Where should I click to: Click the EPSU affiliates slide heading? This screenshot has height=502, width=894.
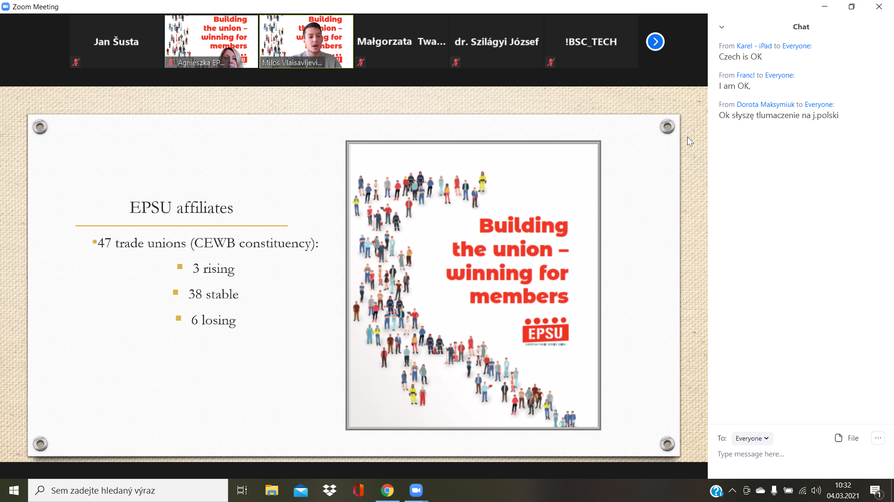pos(181,207)
